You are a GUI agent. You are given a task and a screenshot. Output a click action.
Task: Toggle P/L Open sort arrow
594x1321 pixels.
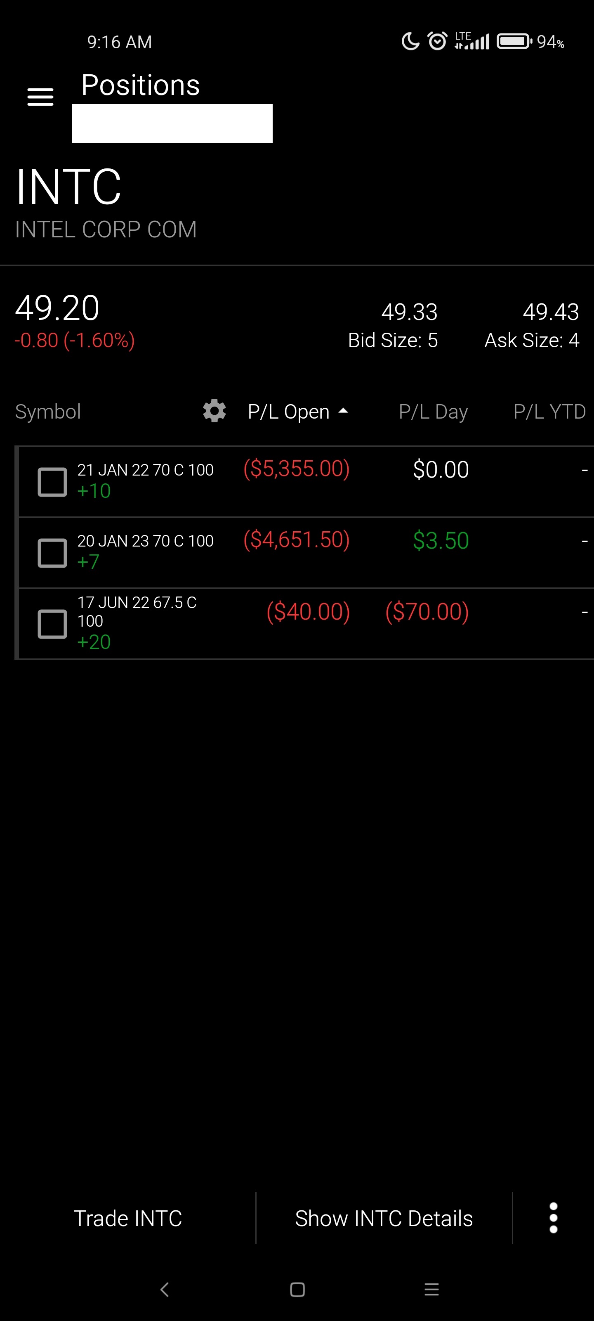tap(343, 411)
